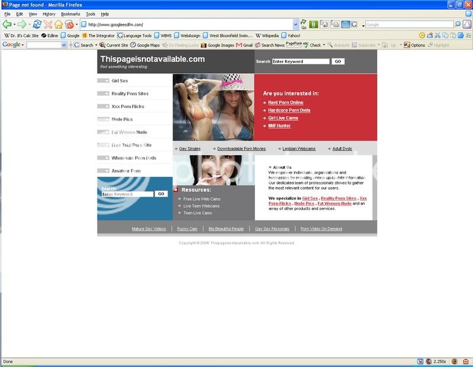The width and height of the screenshot is (473, 367).
Task: Open the Downloads arrow icon
Action: (466, 24)
